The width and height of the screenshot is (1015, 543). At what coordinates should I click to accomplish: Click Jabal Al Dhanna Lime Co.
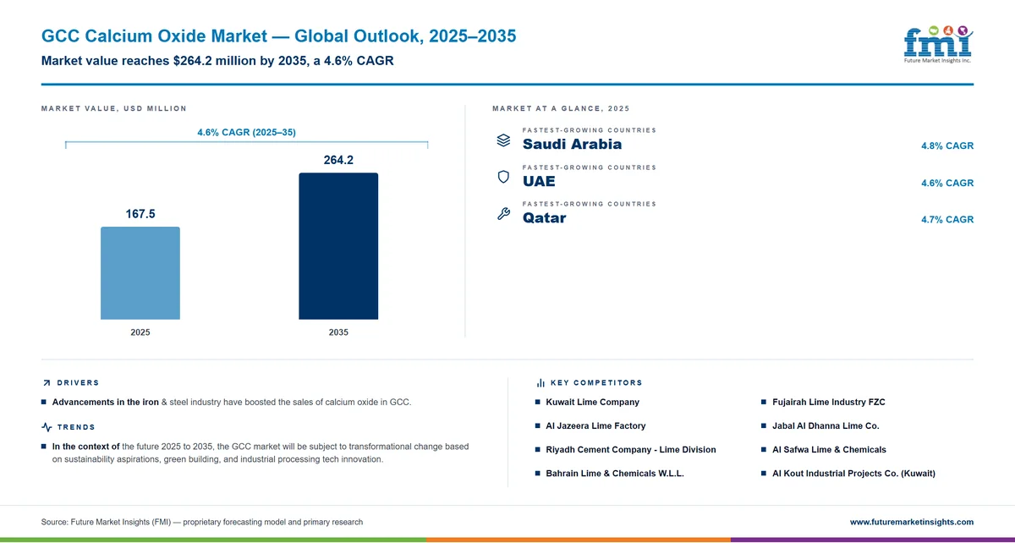click(826, 426)
